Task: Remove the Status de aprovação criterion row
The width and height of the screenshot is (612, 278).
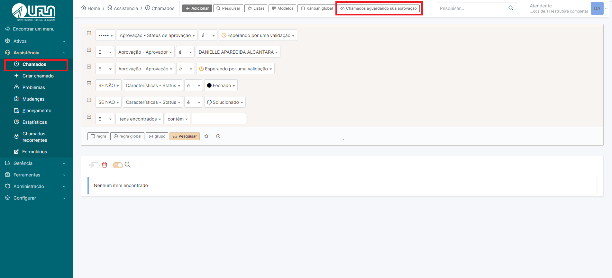Action: click(89, 33)
